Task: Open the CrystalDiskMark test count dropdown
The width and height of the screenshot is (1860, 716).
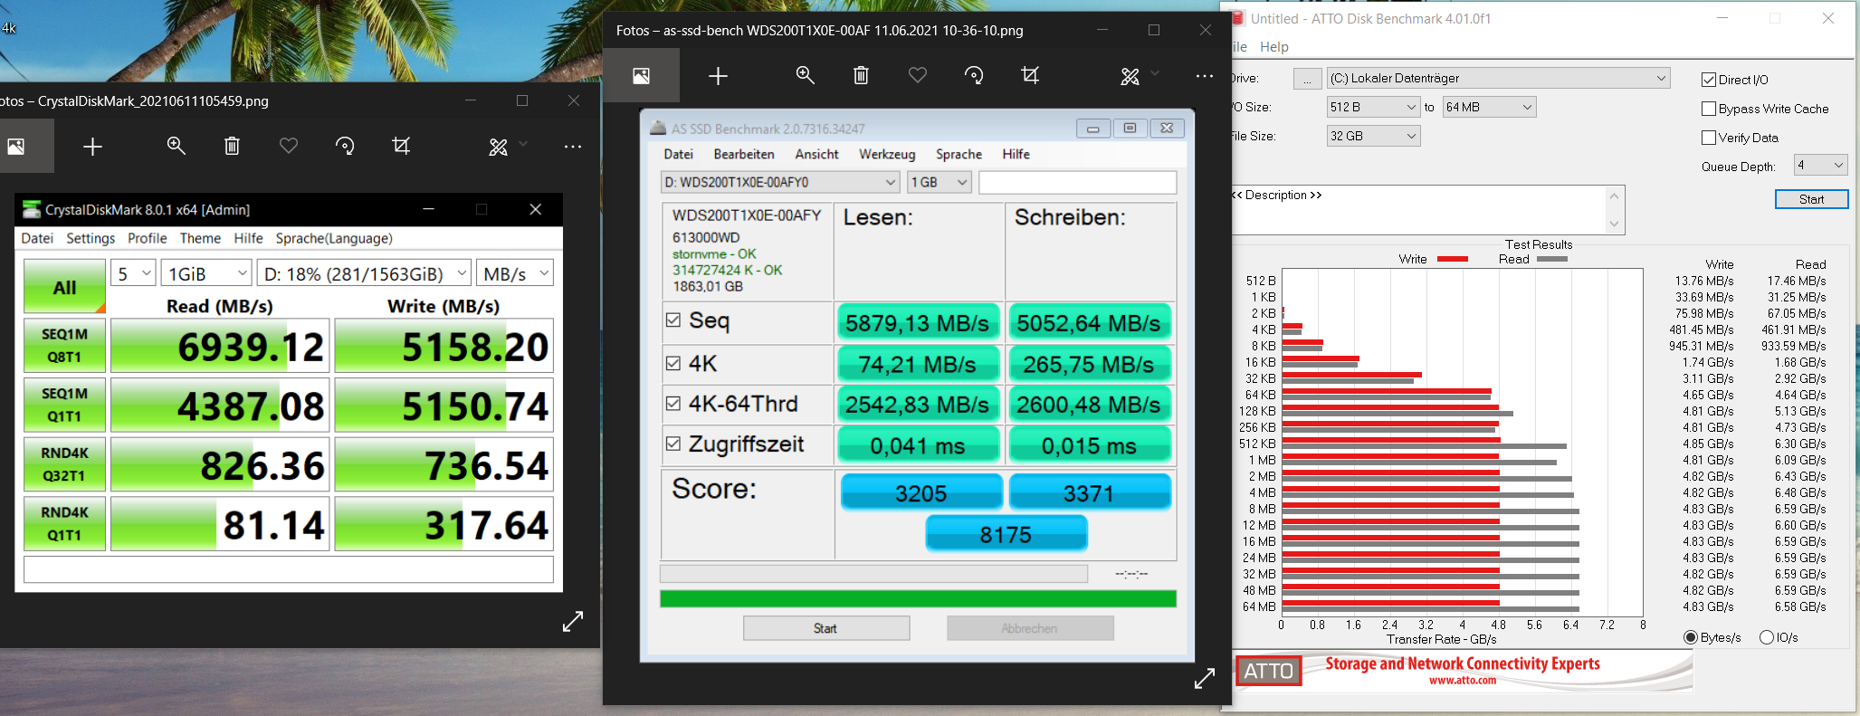Action: (134, 273)
